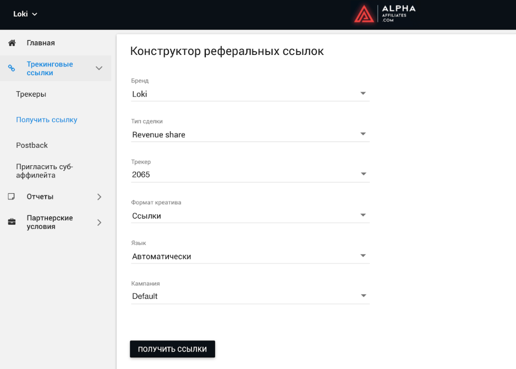Open the Кампания Default dropdown
516x369 pixels.
[x=250, y=297]
